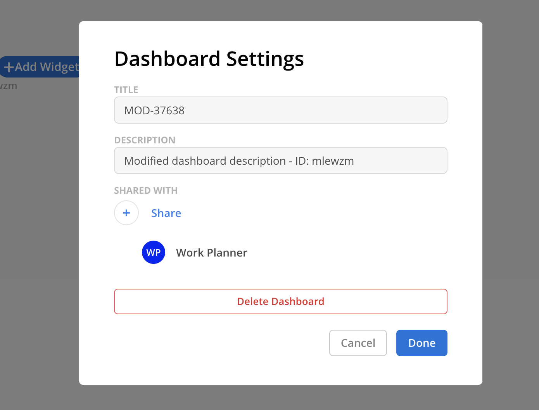Viewport: 539px width, 410px height.
Task: Click the Share link
Action: click(x=166, y=213)
